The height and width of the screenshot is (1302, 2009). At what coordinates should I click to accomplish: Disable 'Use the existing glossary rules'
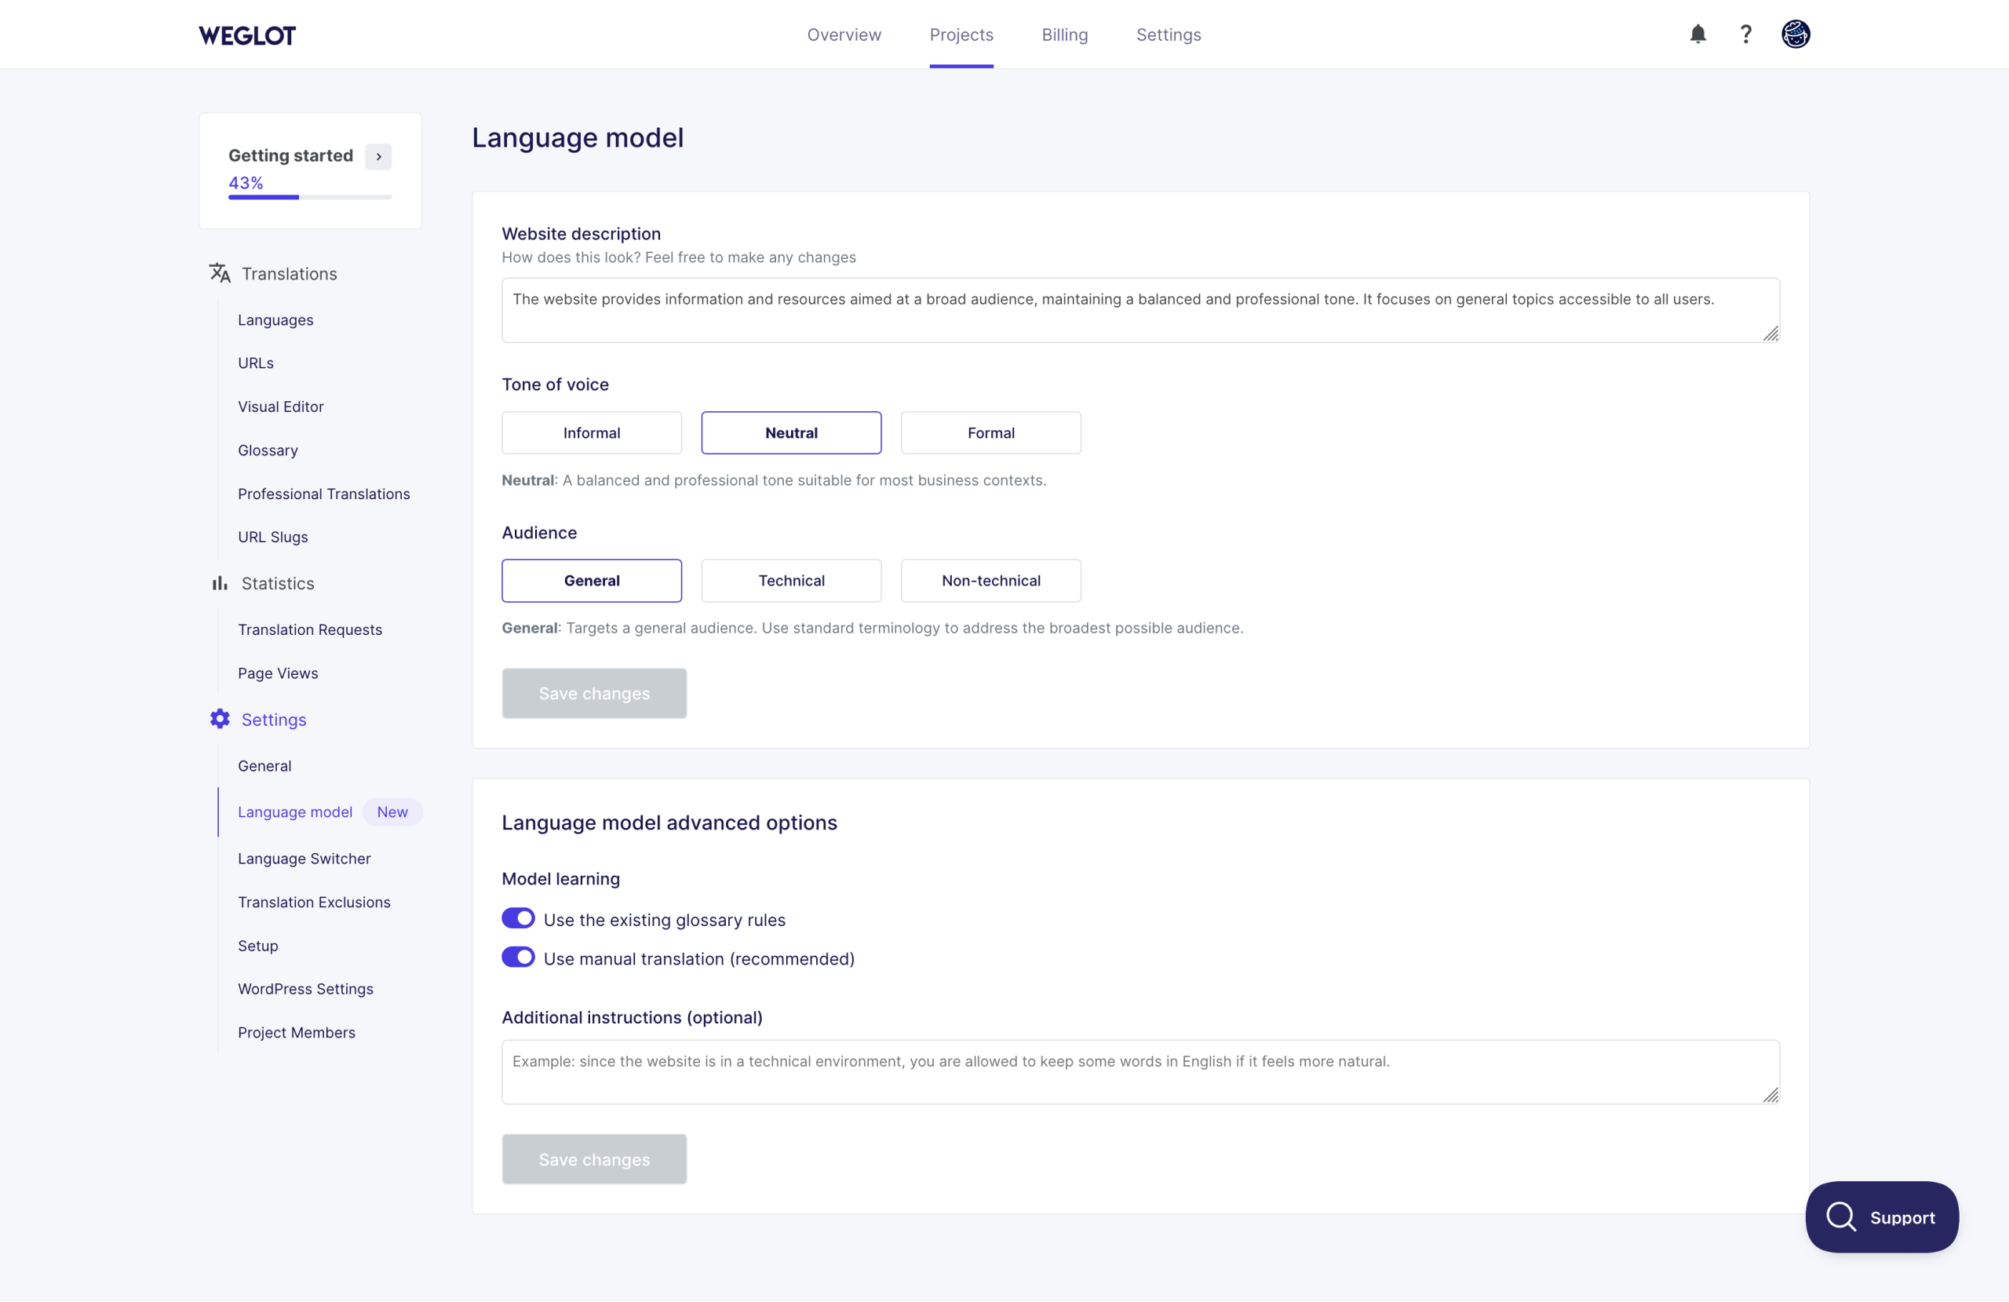(518, 919)
